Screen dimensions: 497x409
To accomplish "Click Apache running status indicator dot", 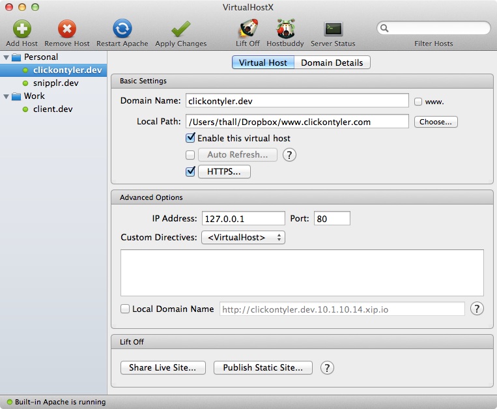I will (10, 402).
